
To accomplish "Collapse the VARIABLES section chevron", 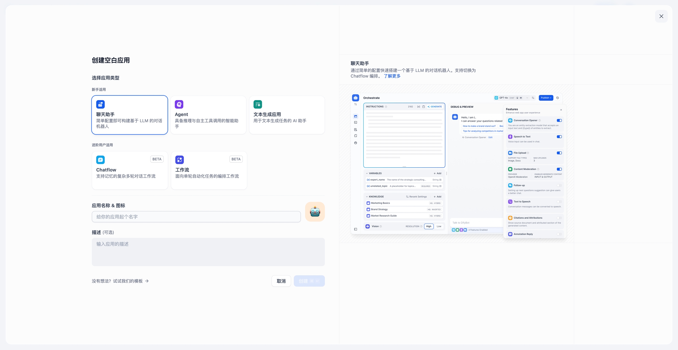I will (x=367, y=173).
